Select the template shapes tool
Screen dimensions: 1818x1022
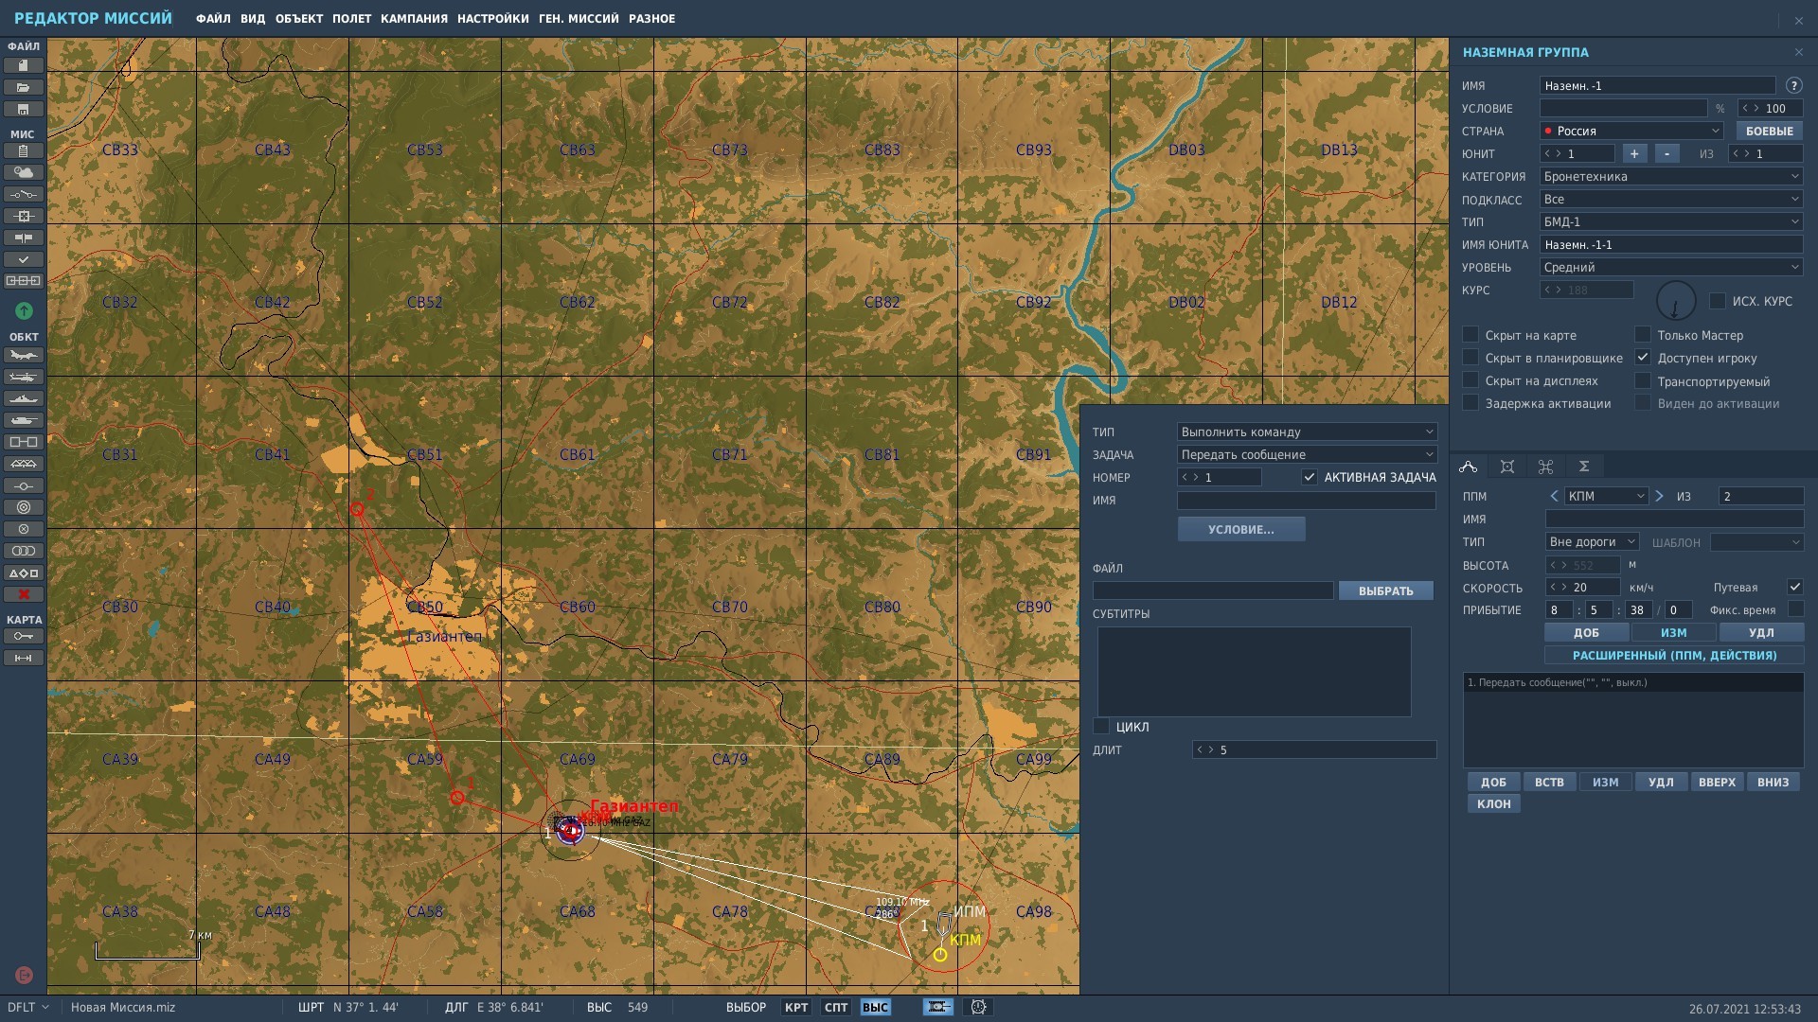tap(24, 573)
